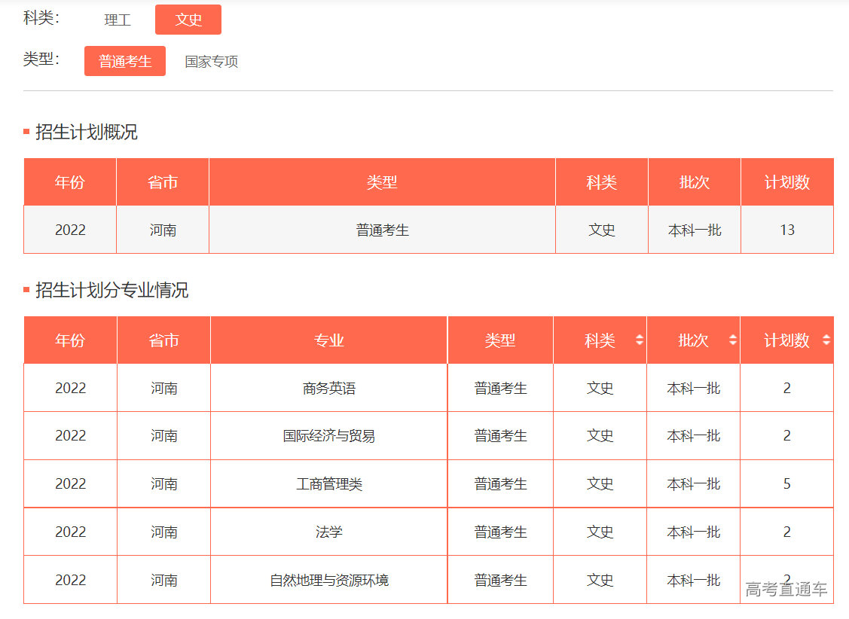Sort 批次 column ascending
The width and height of the screenshot is (849, 619).
pos(732,336)
